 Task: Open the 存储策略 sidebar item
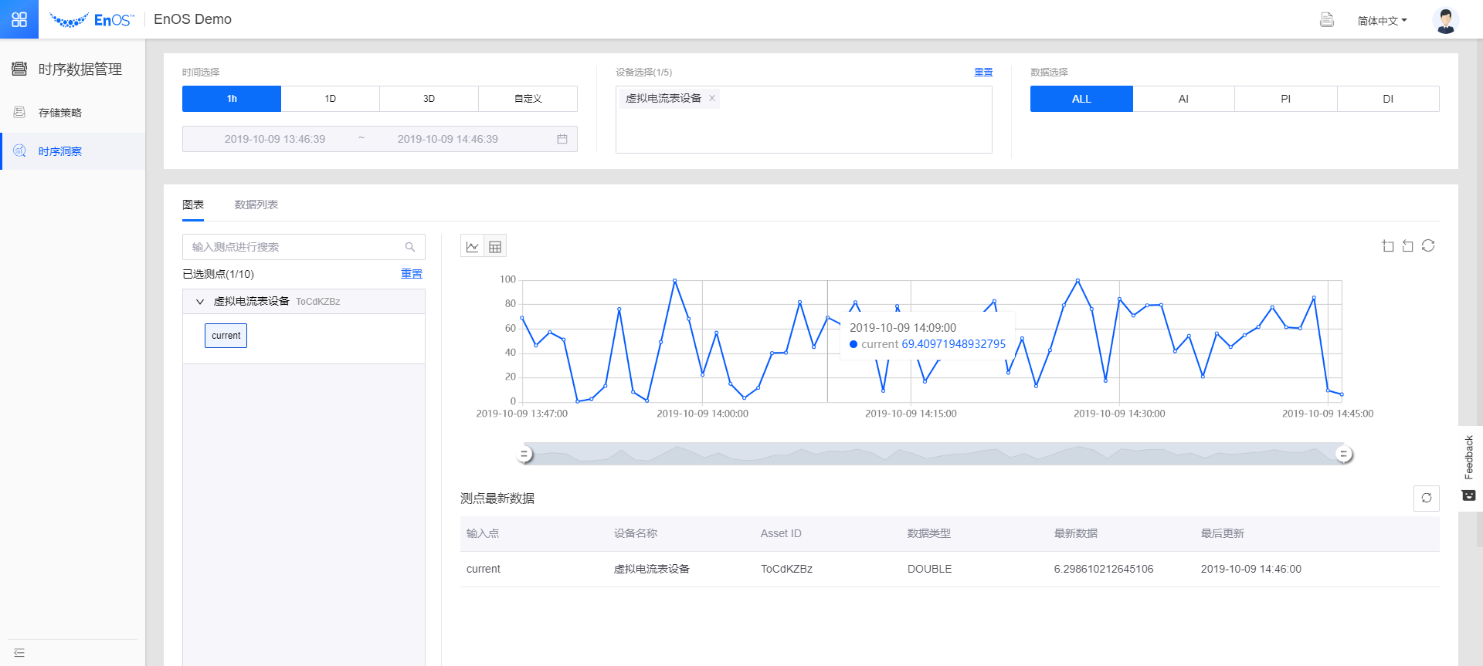[73, 113]
